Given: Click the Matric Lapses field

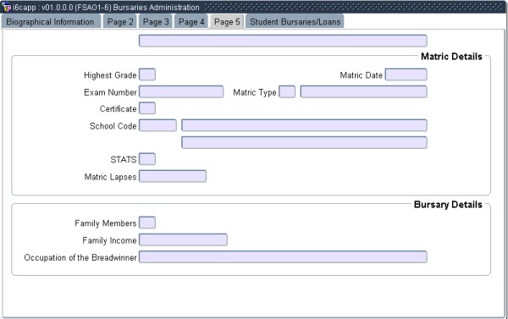Looking at the screenshot, I should pyautogui.click(x=173, y=176).
